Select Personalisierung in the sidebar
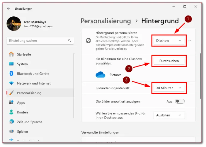206x147 pixels. click(30, 93)
